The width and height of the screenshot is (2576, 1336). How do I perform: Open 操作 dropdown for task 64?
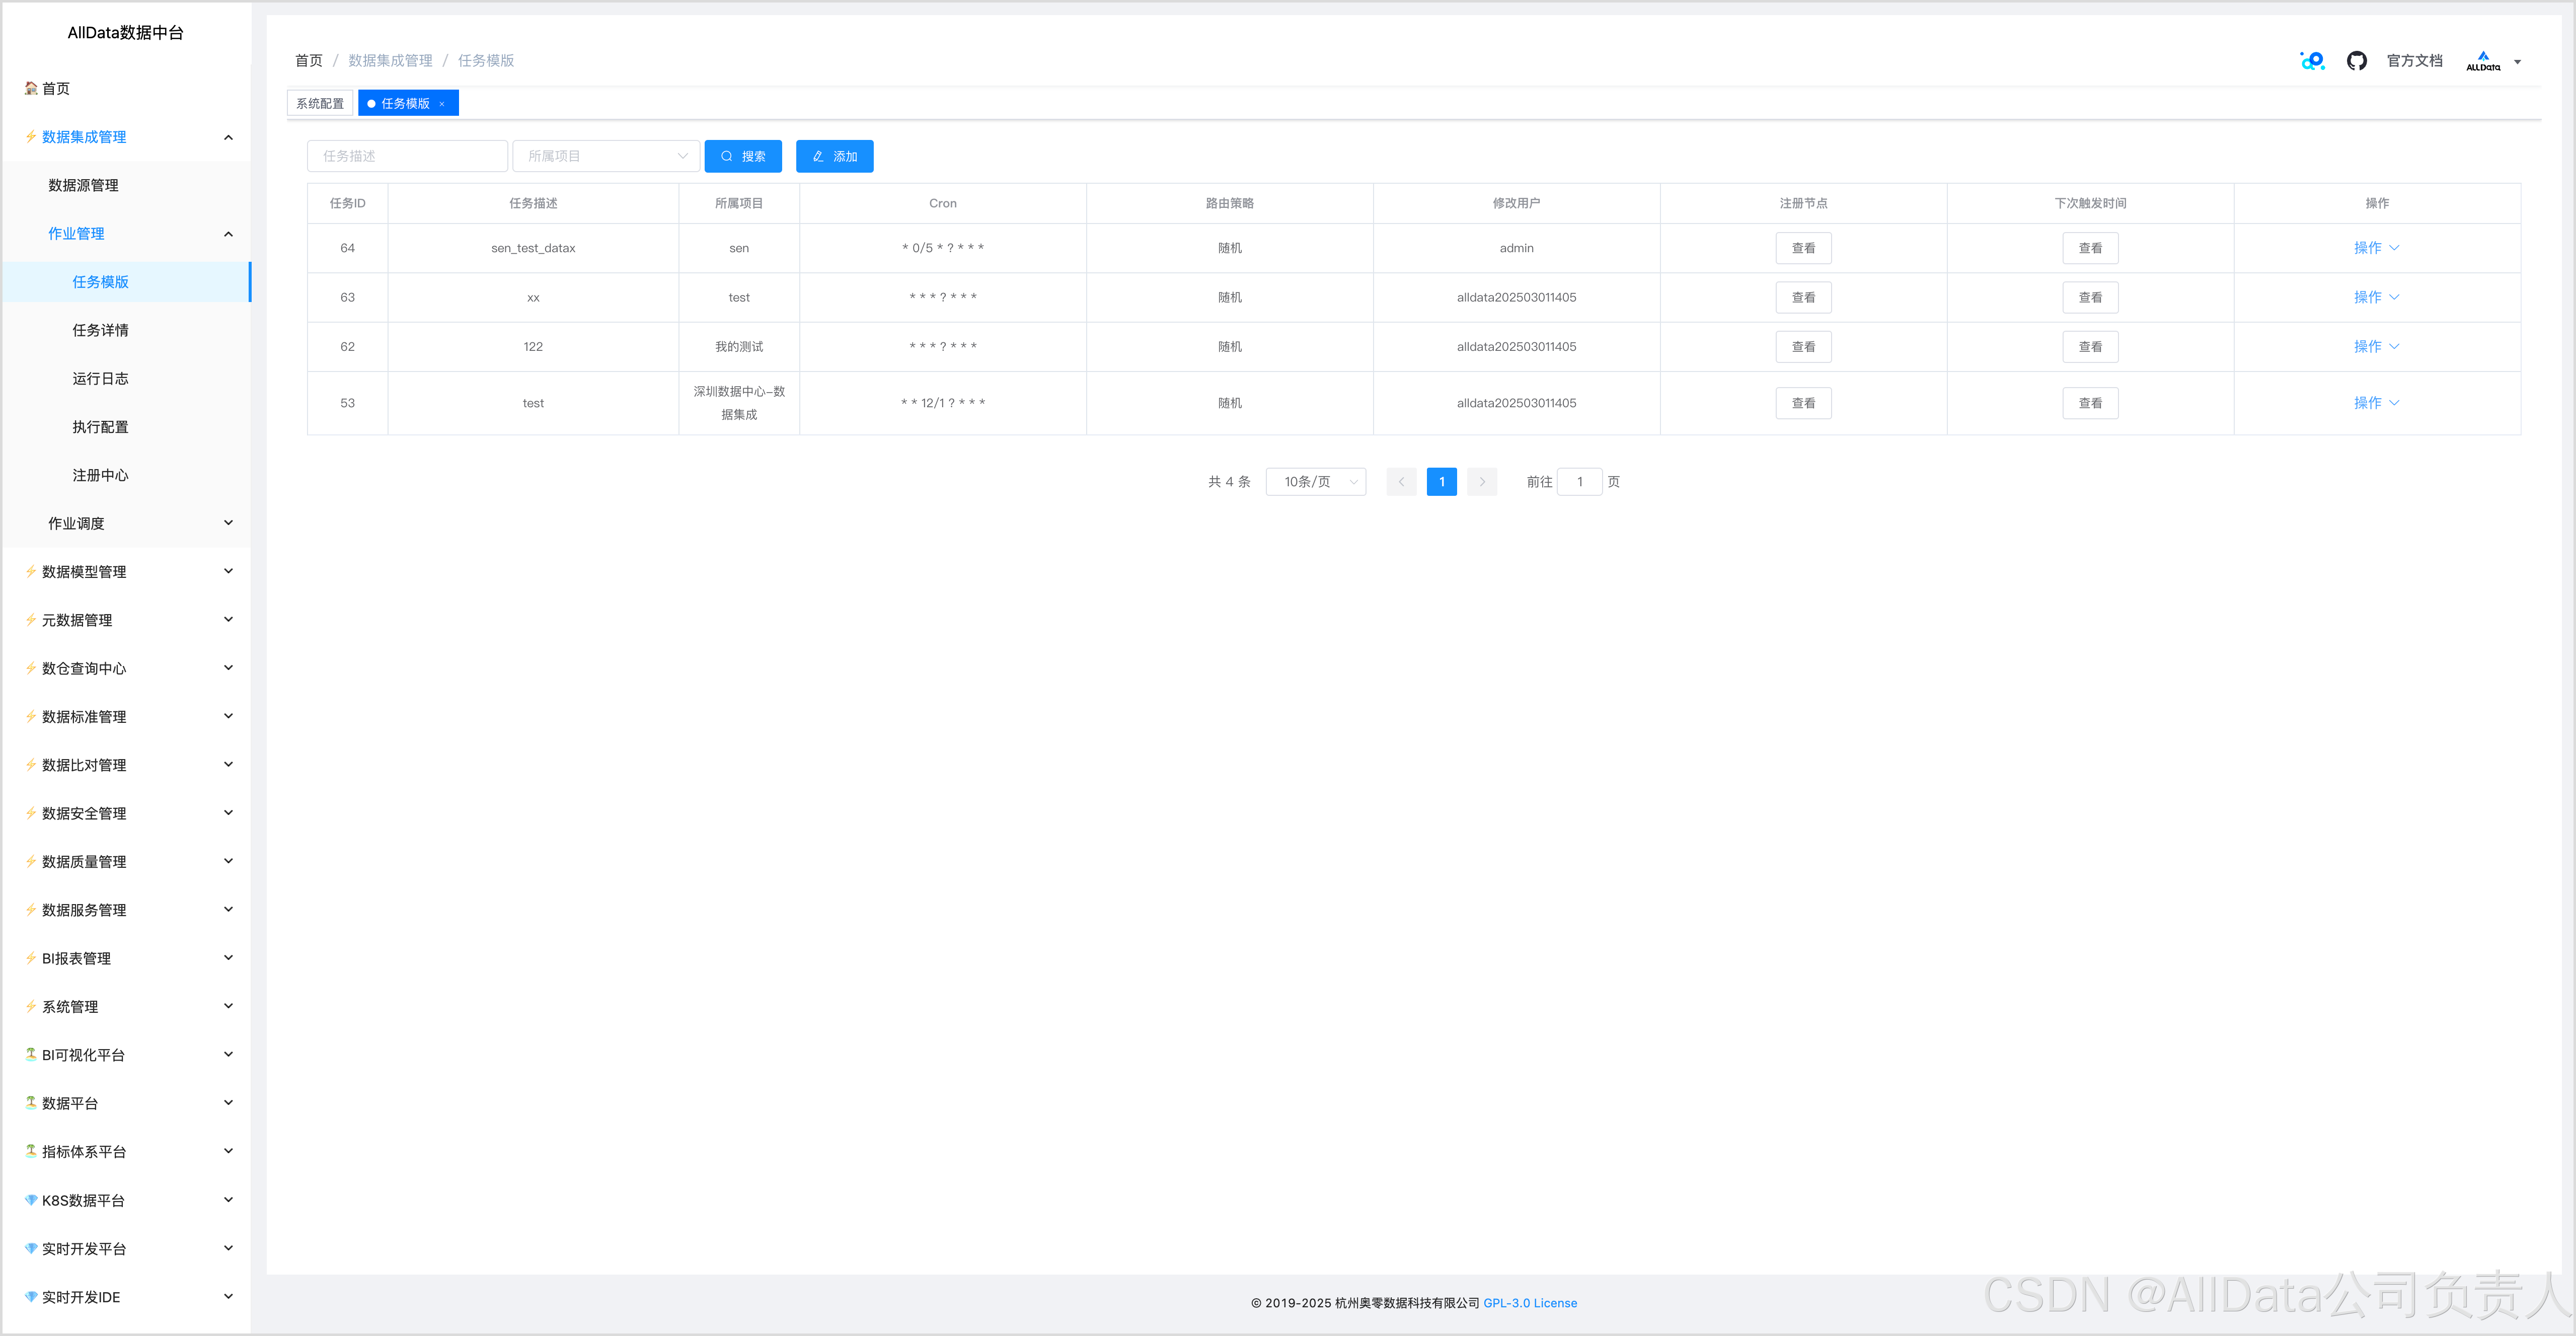click(2376, 248)
